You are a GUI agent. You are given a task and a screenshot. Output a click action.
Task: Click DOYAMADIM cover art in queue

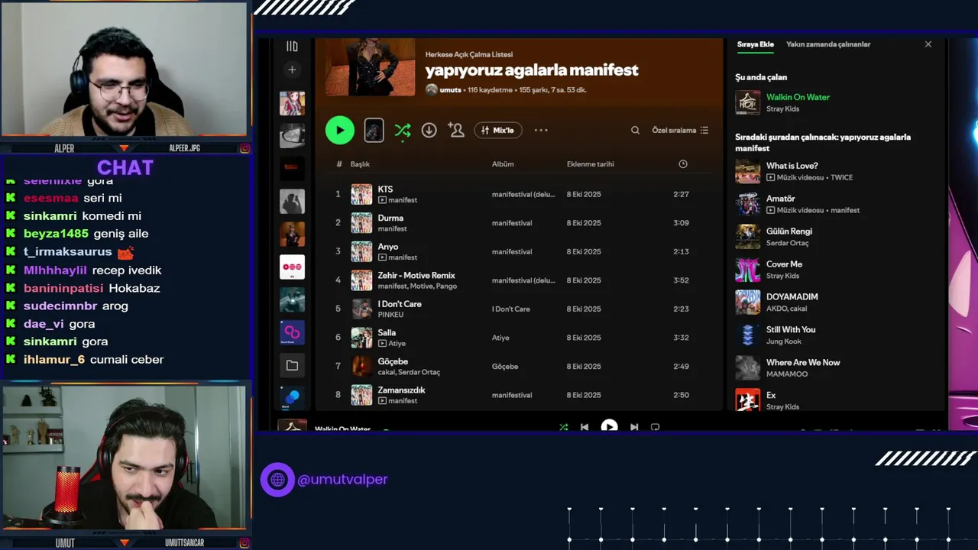click(x=747, y=302)
